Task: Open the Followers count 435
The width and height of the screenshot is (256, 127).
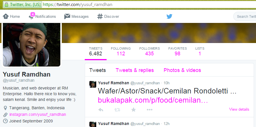Action: pos(149,51)
